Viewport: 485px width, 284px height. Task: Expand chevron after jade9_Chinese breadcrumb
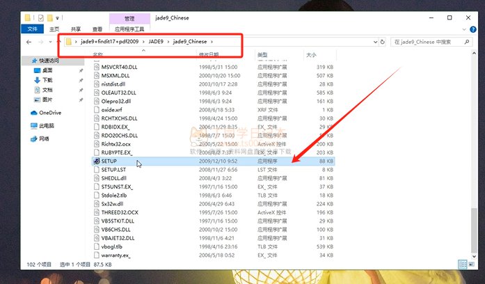212,42
